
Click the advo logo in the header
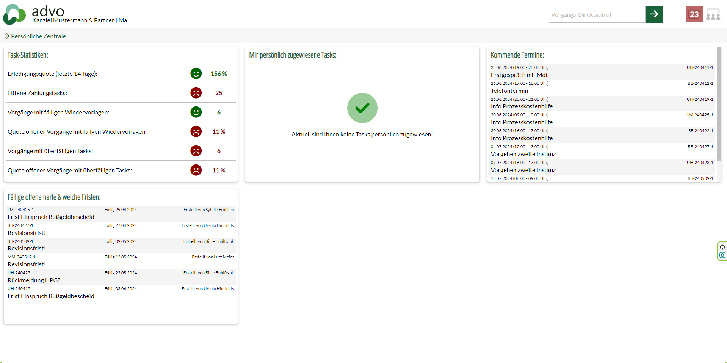pyautogui.click(x=14, y=14)
